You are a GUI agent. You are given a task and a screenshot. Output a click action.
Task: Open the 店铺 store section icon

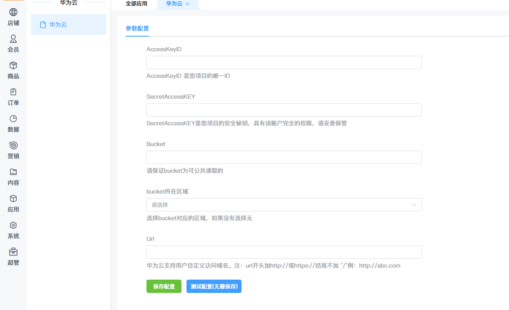[13, 12]
